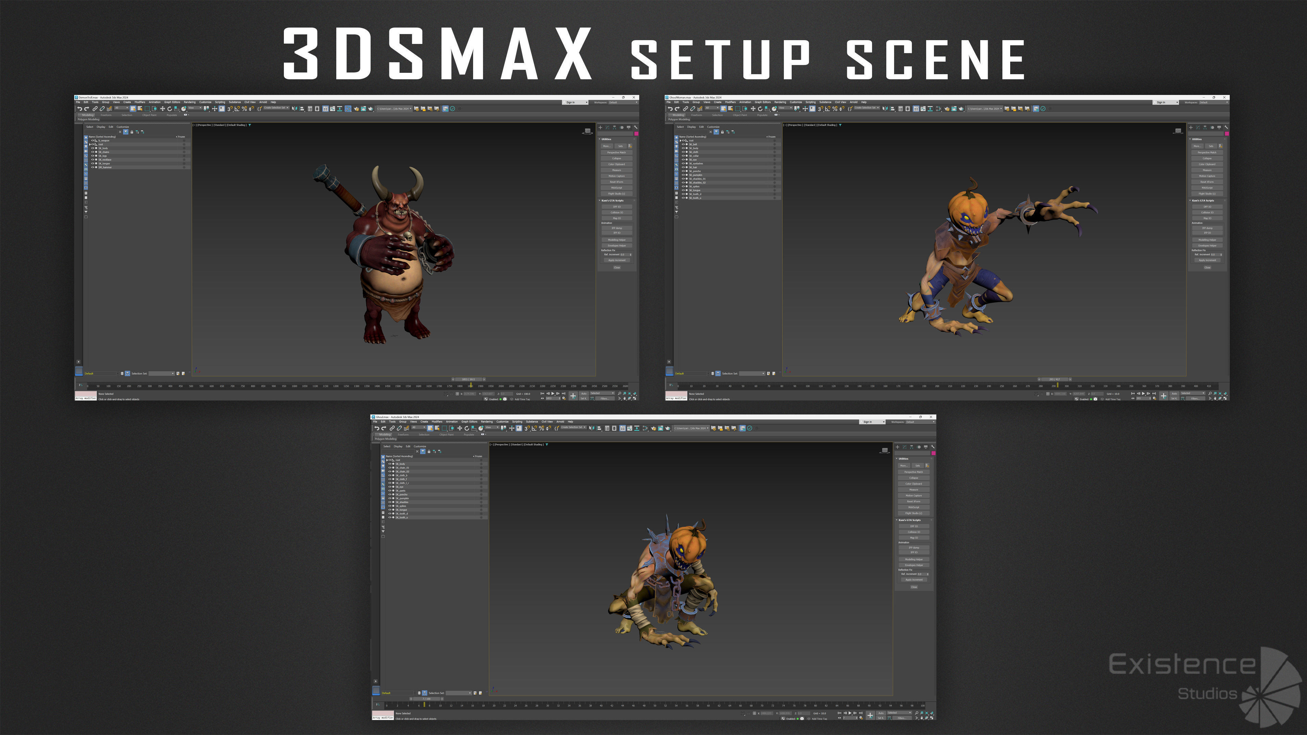This screenshot has width=1307, height=735.
Task: Toggle Percent Snap in the DemonTroll.max toolbar
Action: (245, 109)
